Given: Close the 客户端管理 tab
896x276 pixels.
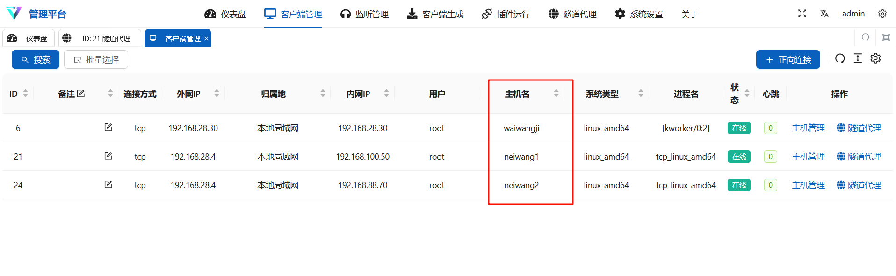Looking at the screenshot, I should pos(206,38).
